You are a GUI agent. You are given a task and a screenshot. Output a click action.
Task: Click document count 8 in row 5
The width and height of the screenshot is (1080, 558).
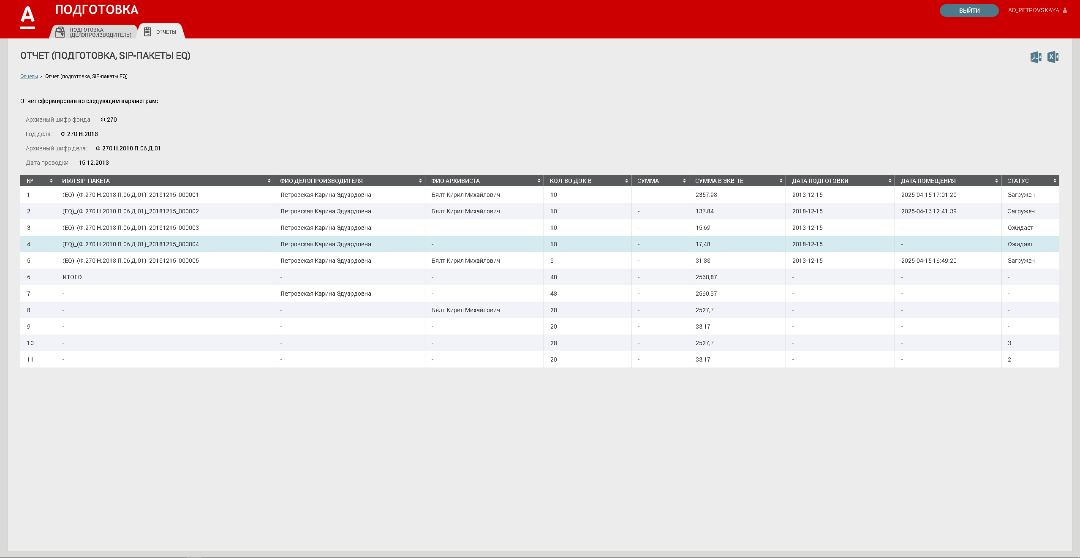[552, 261]
